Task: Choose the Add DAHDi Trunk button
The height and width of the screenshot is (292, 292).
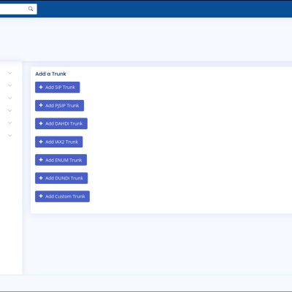Action: point(61,123)
